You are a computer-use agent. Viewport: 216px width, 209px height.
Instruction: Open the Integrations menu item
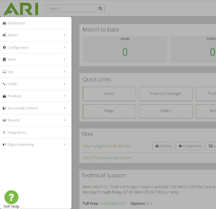click(x=36, y=133)
